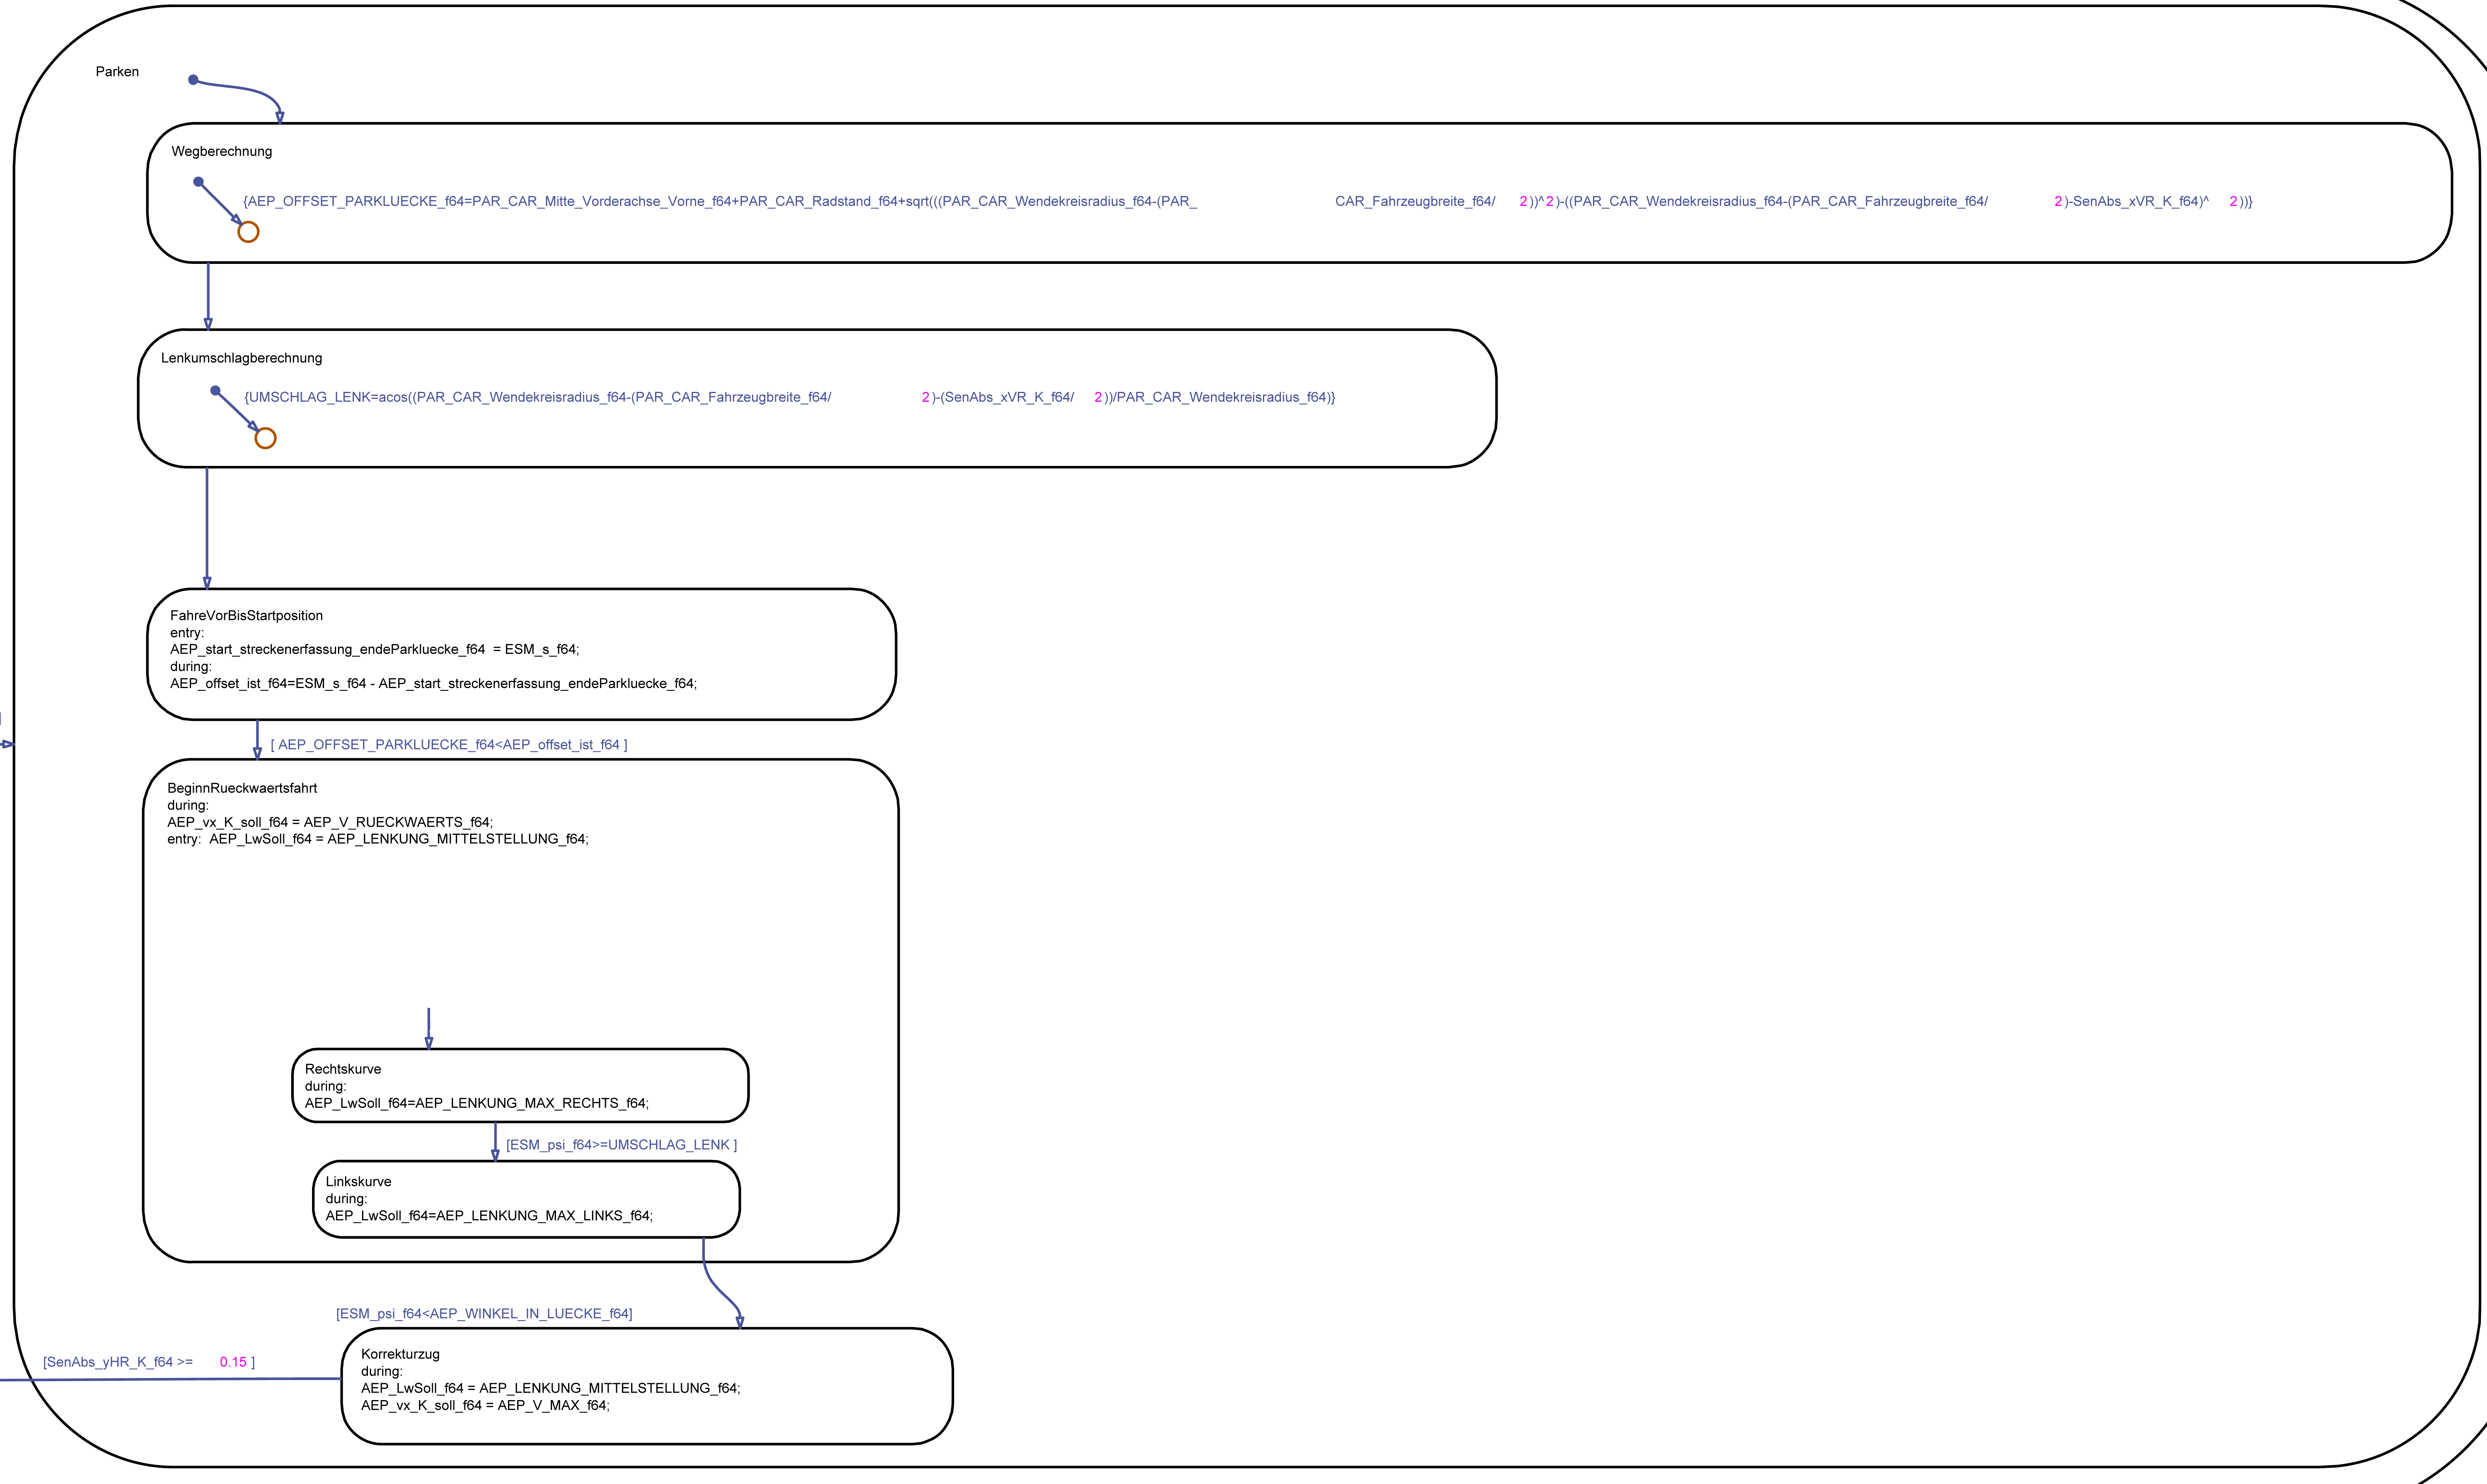This screenshot has height=1484, width=2487.
Task: Select the default transition dot inside Wegberechnung
Action: [x=198, y=182]
